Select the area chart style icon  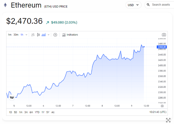(x=44, y=35)
